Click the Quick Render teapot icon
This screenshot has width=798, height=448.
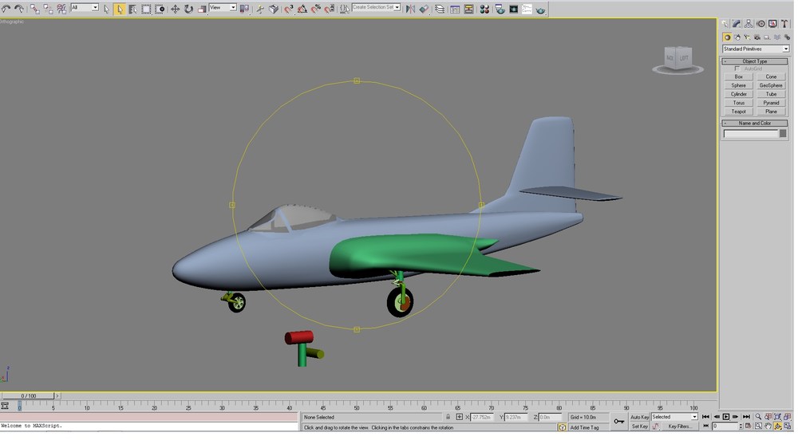tap(540, 9)
